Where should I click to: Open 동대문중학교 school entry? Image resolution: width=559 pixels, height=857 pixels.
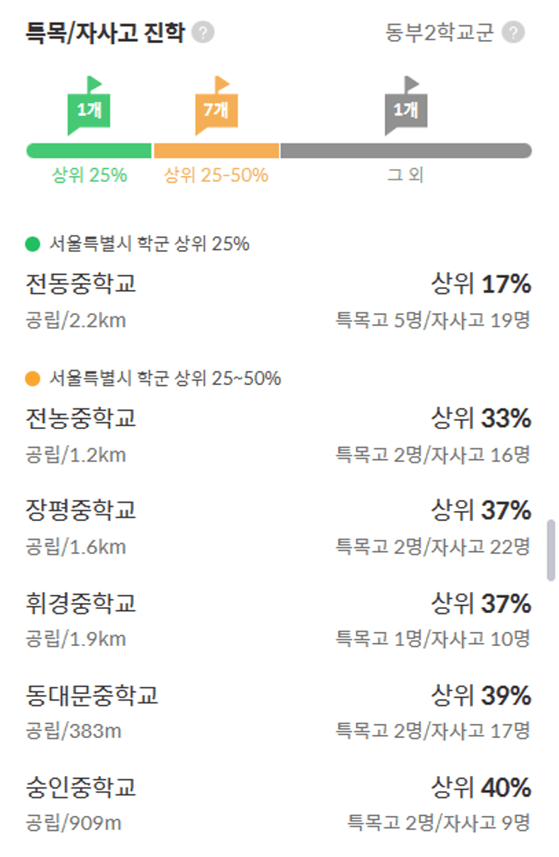click(x=278, y=711)
